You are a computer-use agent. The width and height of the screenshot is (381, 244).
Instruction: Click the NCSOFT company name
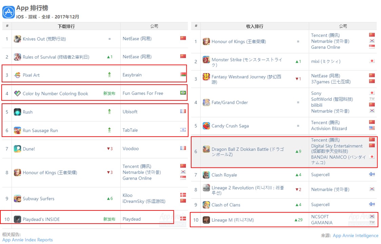[320, 217]
